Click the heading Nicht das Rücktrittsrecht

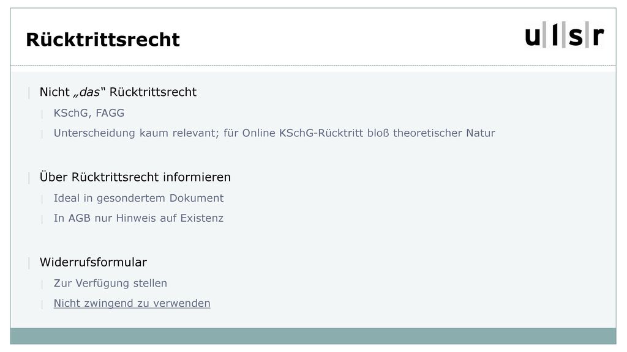[118, 92]
